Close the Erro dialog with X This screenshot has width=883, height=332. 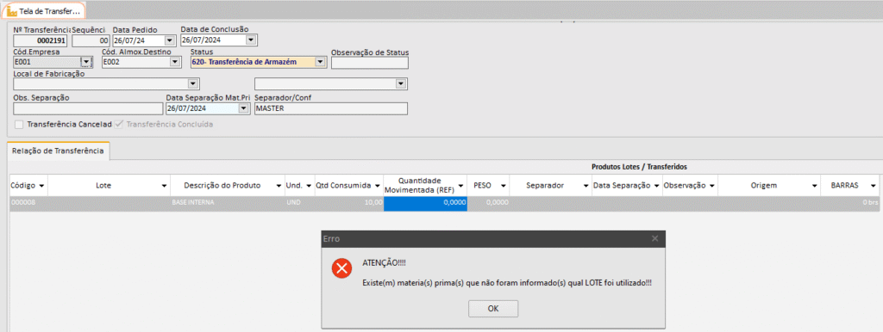tap(654, 239)
